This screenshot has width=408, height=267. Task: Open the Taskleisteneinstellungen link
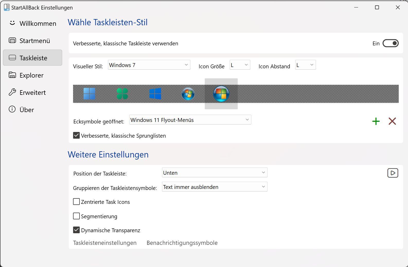click(105, 243)
